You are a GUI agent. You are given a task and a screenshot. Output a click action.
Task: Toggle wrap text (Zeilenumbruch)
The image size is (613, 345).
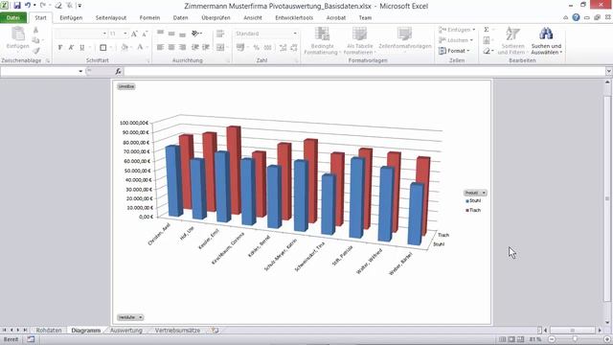point(220,34)
